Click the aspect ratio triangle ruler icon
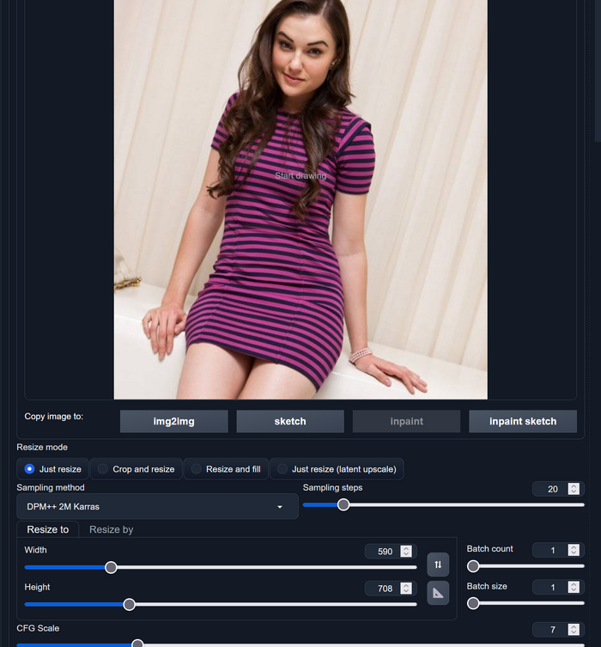Screen dimensions: 601x647 pyautogui.click(x=438, y=593)
